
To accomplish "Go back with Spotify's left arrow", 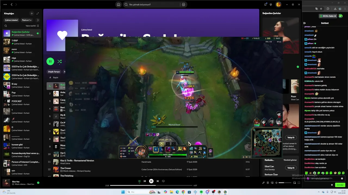I will coord(11,4).
